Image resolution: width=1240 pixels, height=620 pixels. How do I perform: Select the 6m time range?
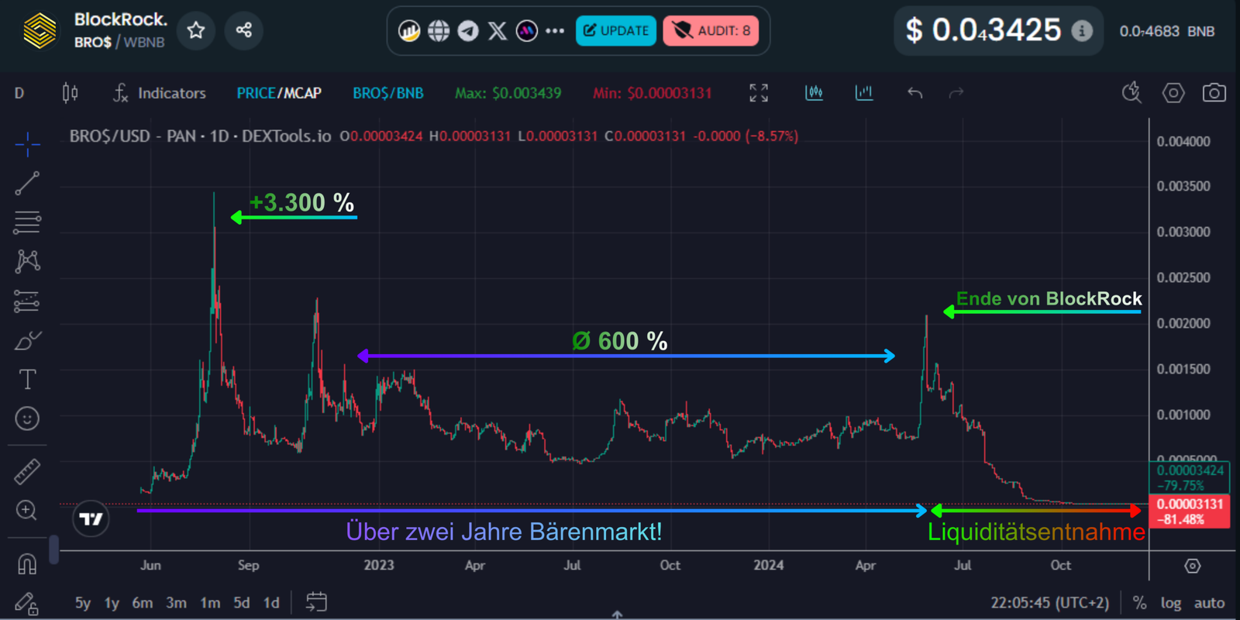coord(142,603)
